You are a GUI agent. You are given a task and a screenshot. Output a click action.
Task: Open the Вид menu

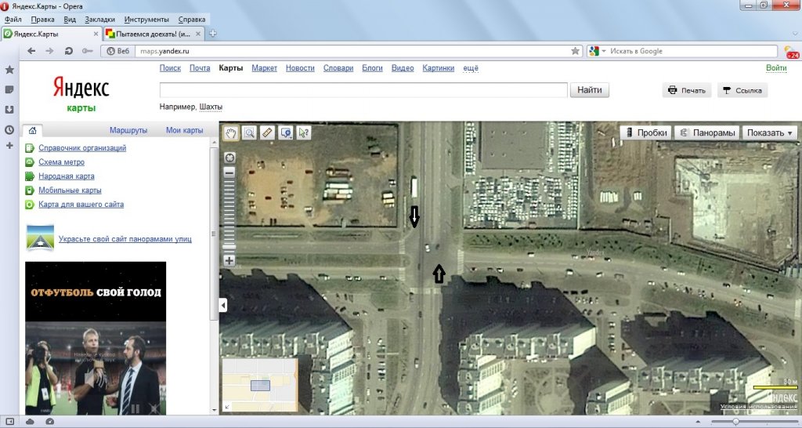[x=70, y=20]
